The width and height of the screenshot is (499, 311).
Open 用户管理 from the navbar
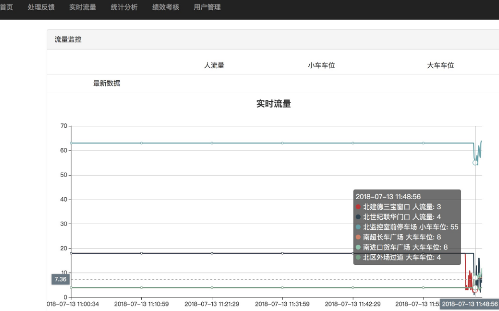(x=207, y=7)
